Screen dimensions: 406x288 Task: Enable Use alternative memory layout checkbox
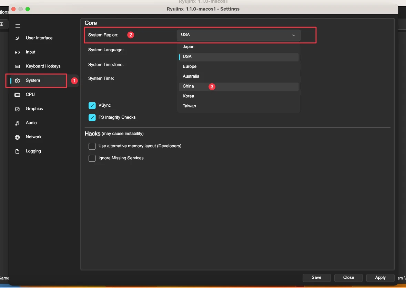coord(92,146)
